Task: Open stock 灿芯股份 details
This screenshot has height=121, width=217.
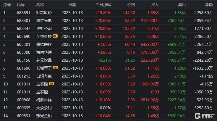Action: coord(44,13)
